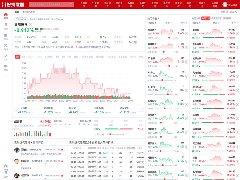The height and width of the screenshot is (180, 240).
Task: Open the 资料 document icon in sidebar
Action: (x=6, y=25)
